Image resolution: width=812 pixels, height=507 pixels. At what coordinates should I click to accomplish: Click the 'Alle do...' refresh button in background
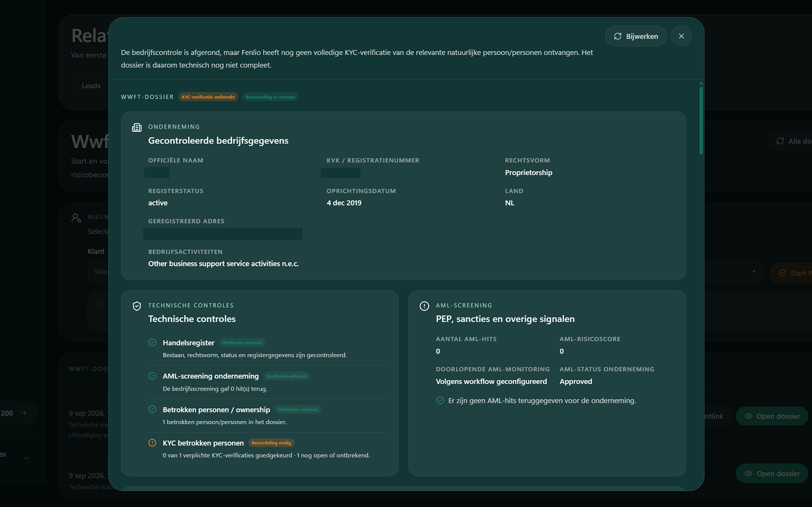(x=790, y=141)
